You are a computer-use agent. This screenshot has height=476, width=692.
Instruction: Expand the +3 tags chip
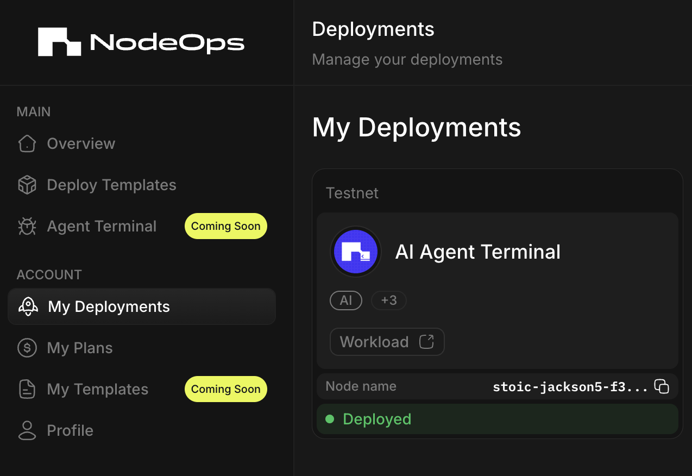pyautogui.click(x=389, y=300)
